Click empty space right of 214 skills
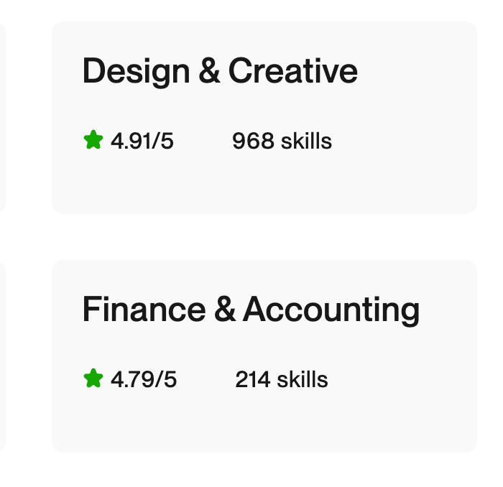The width and height of the screenshot is (503, 487). pos(402,379)
